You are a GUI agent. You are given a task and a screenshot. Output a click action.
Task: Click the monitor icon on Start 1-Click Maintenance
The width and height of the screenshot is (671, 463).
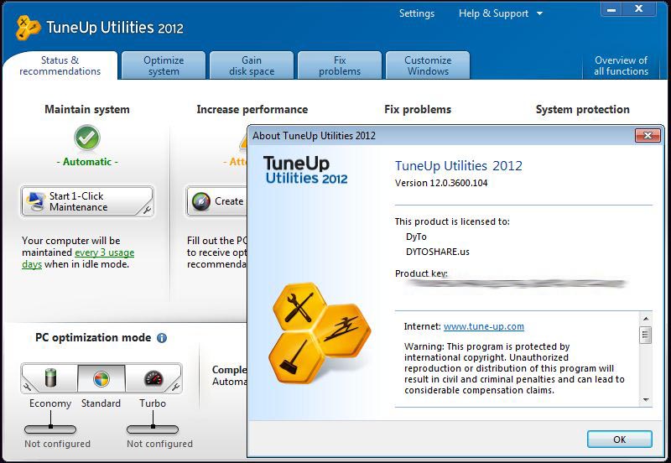click(x=35, y=201)
